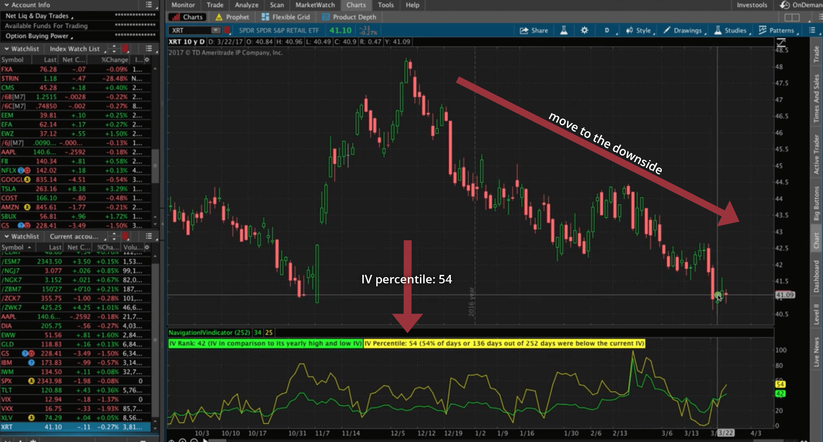The height and width of the screenshot is (442, 823).
Task: Open Account Info list menu icon
Action: coord(149,5)
